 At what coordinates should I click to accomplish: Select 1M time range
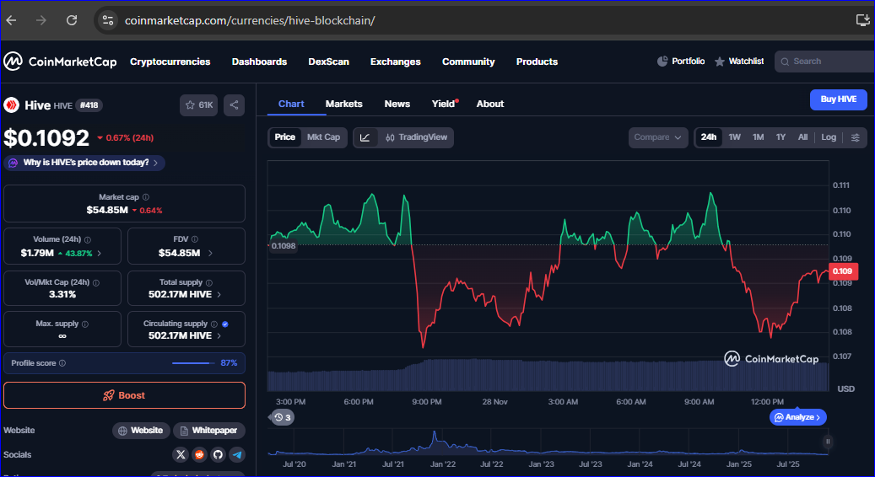click(758, 137)
